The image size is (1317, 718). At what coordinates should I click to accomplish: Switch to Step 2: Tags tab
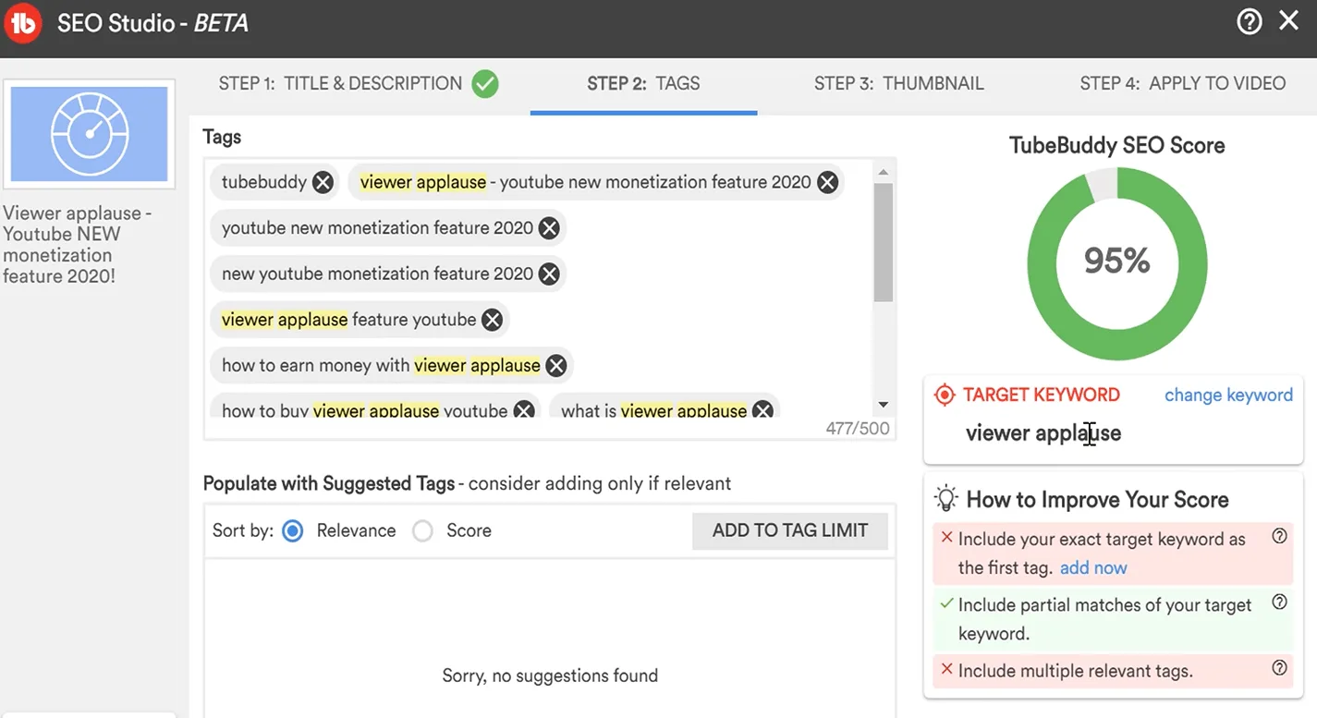(643, 83)
